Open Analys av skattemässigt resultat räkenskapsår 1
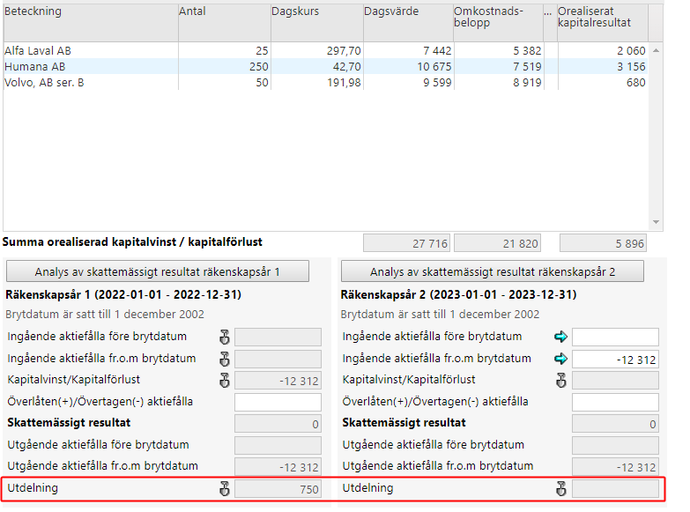 click(x=158, y=271)
